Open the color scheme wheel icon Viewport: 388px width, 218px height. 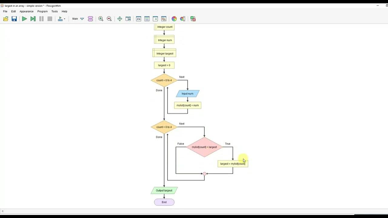point(174,19)
